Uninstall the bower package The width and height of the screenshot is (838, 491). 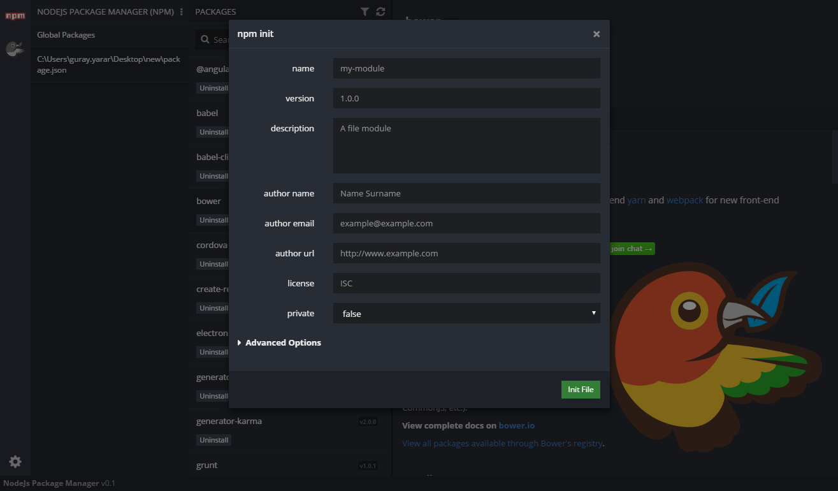coord(213,220)
